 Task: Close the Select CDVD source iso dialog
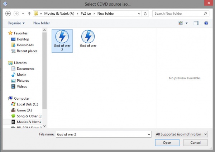209,3
